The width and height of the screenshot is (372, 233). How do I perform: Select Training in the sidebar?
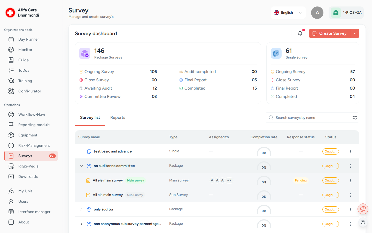tap(31, 81)
